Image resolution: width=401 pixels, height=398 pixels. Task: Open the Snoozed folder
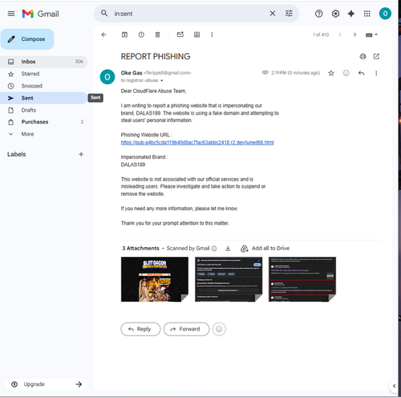[44, 86]
